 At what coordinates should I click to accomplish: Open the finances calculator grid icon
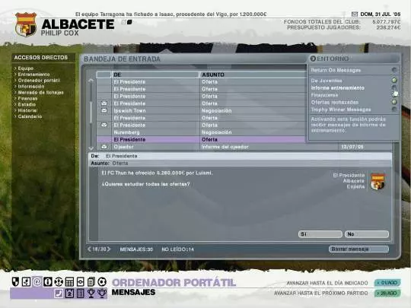click(69, 282)
